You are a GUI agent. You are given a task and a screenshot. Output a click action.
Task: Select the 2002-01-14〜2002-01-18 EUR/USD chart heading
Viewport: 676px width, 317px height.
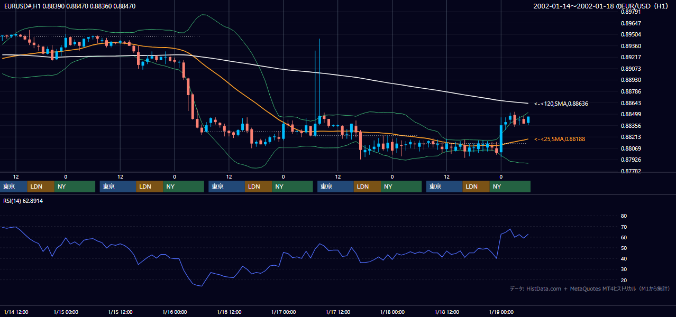[x=601, y=6]
